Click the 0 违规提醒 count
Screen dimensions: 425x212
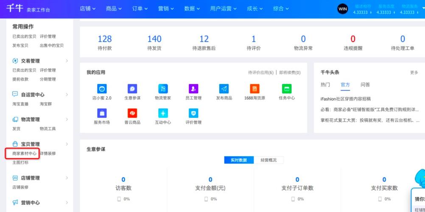tap(353, 39)
